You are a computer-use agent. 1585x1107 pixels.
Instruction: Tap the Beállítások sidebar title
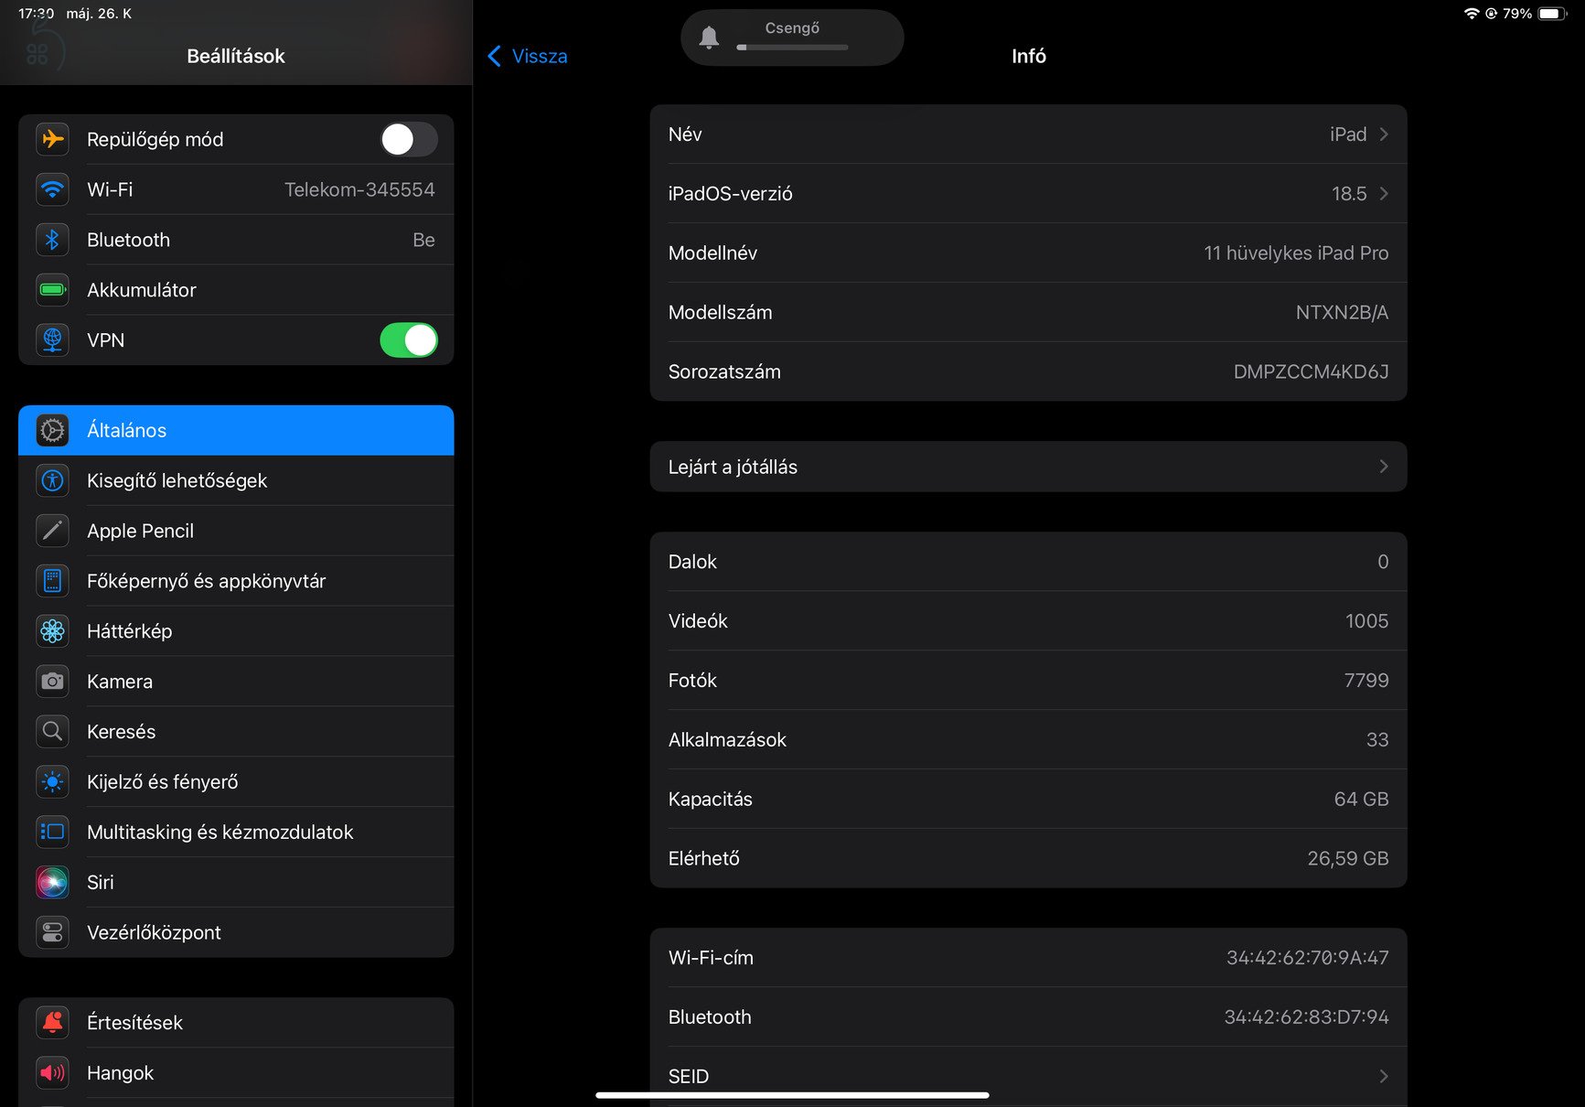tap(236, 56)
